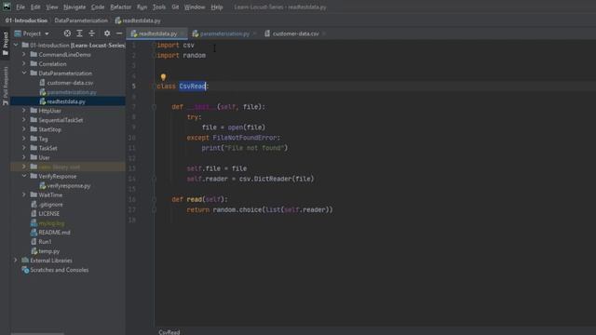The height and width of the screenshot is (335, 596).
Task: Close the readtestdata.py tab
Action: click(183, 33)
